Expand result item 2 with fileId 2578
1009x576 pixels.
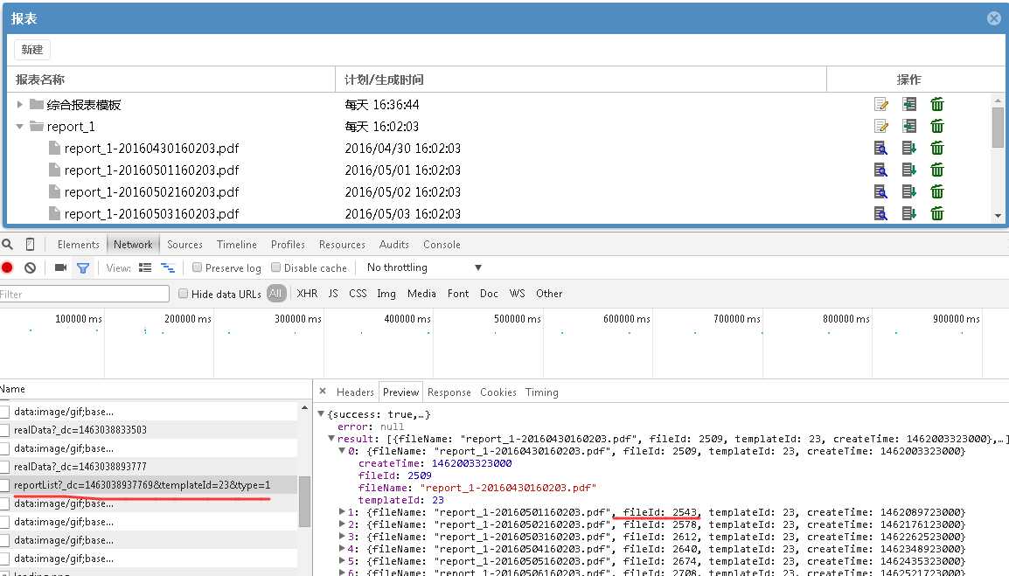click(x=343, y=524)
